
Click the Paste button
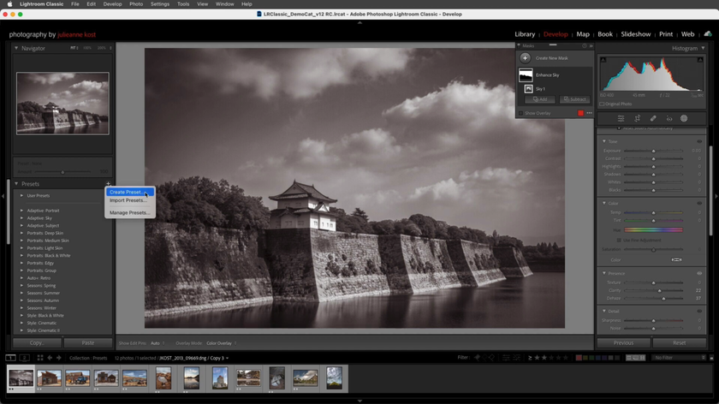click(x=87, y=343)
